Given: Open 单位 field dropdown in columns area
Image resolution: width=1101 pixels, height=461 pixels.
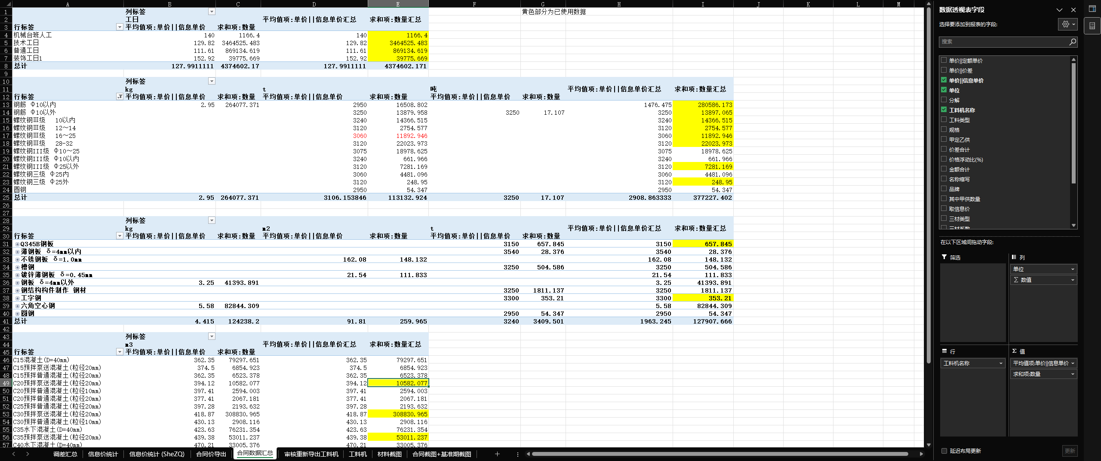Looking at the screenshot, I should (1073, 269).
